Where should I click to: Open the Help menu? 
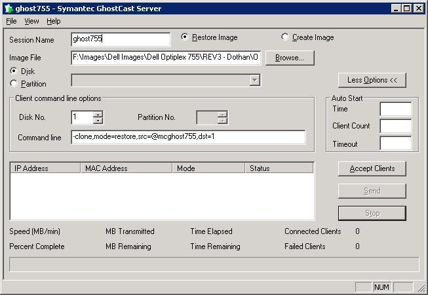click(54, 21)
